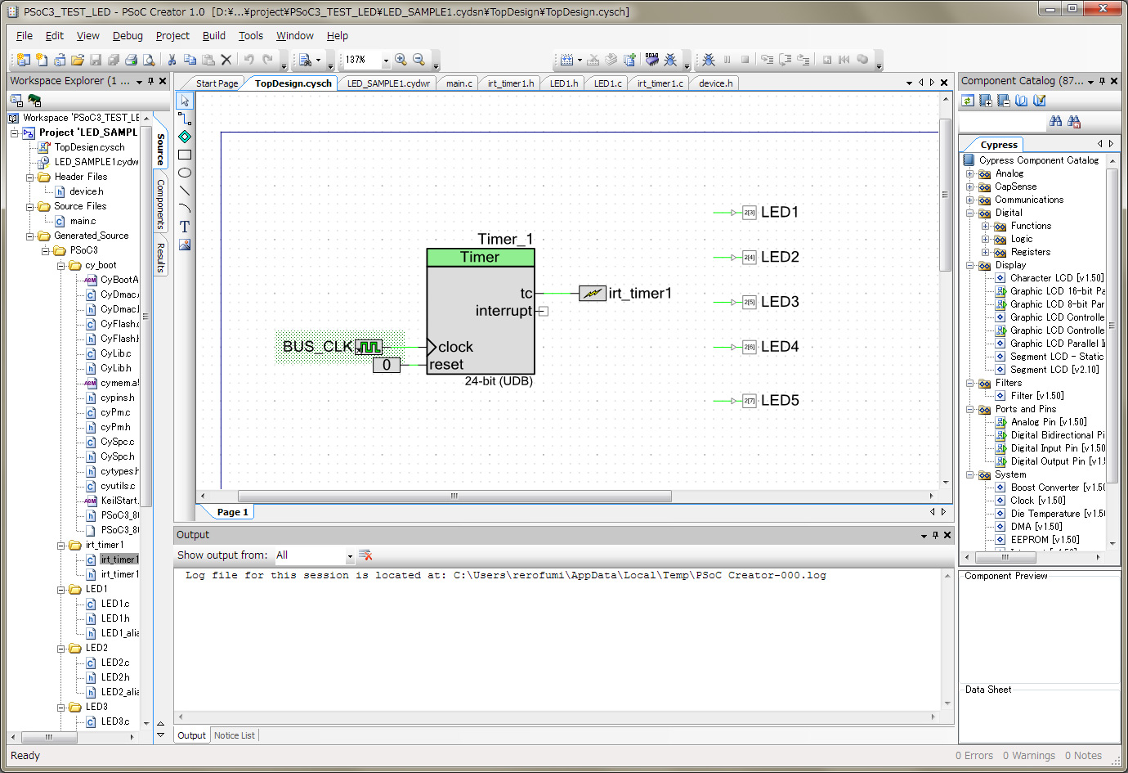Select the rectangle drawing tool

[185, 155]
